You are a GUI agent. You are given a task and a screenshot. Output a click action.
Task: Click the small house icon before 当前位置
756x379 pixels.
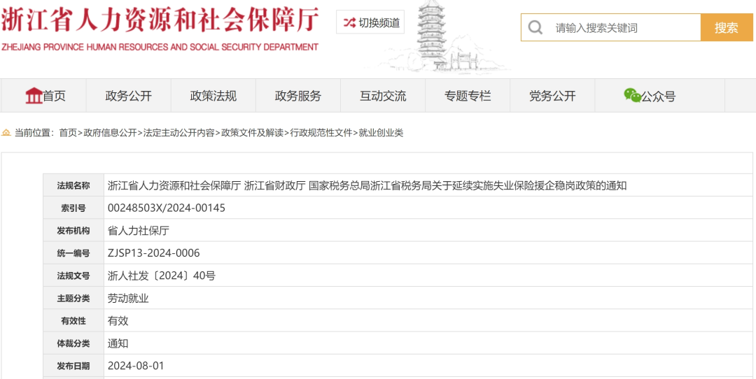pos(6,133)
